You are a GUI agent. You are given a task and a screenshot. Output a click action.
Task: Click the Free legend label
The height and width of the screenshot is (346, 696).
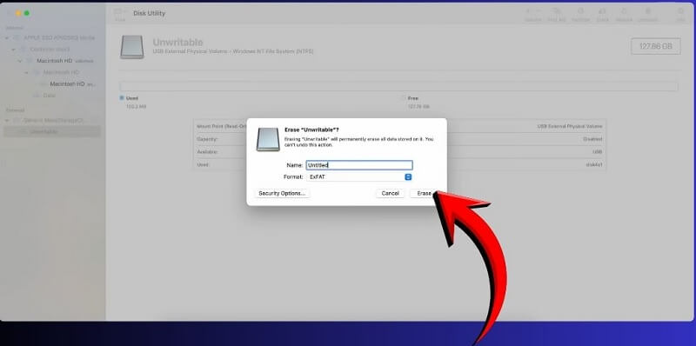coord(412,98)
